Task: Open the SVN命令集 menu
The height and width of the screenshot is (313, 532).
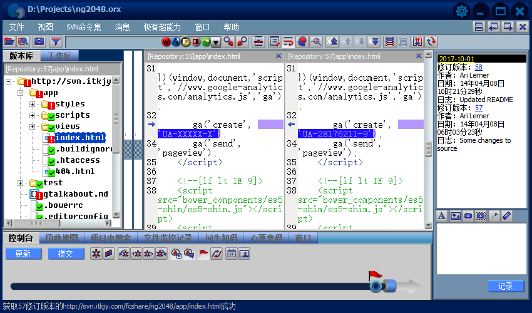Action: 83,27
